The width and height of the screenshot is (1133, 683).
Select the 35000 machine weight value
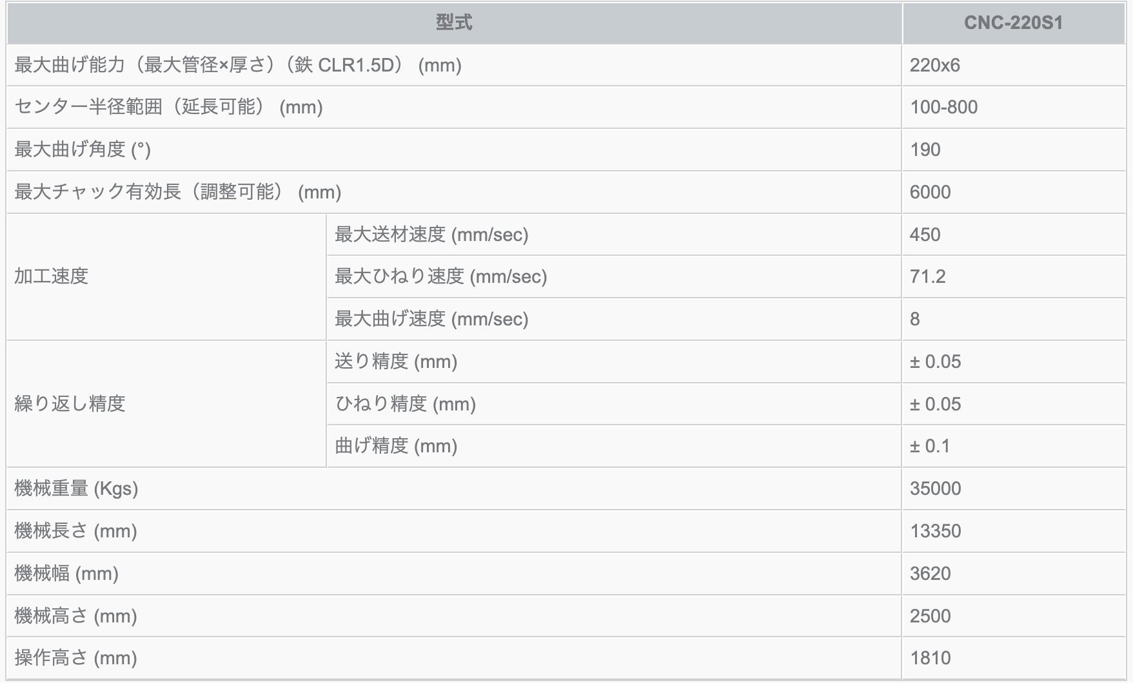[935, 488]
